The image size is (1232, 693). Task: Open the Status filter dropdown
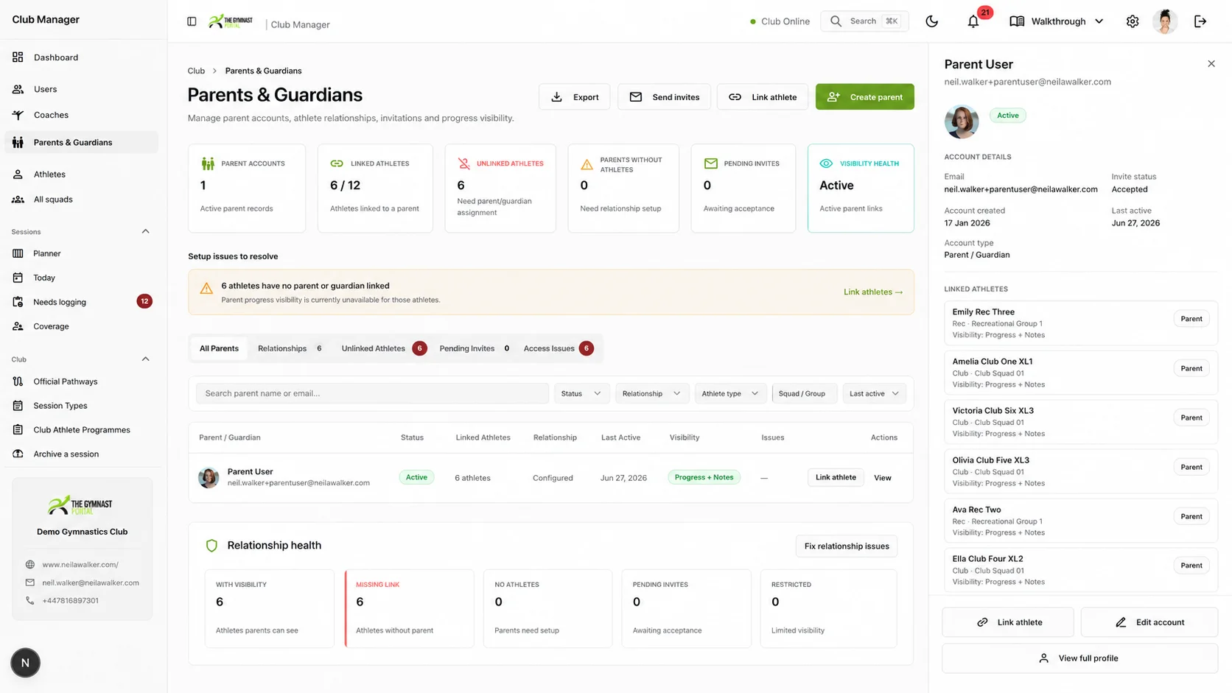(581, 393)
